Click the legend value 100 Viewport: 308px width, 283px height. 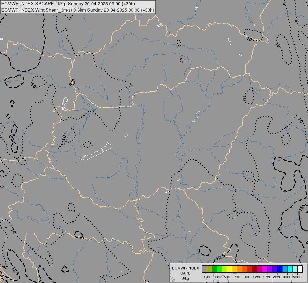[207, 277]
